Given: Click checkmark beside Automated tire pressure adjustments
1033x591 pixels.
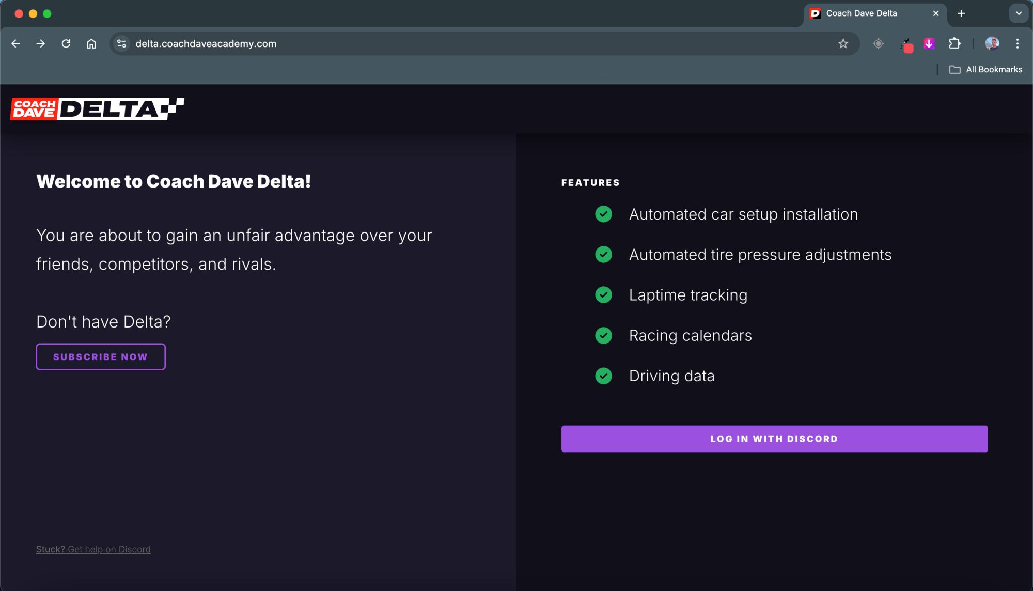Looking at the screenshot, I should (603, 254).
